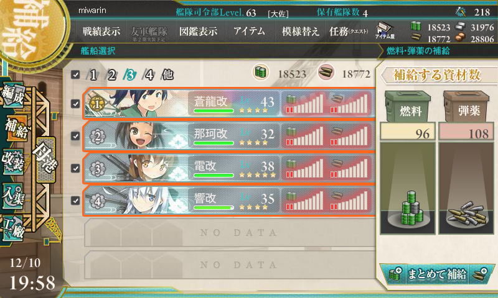498x298 pixels.
Task: Open the 戦績表示 battle record button
Action: click(101, 31)
